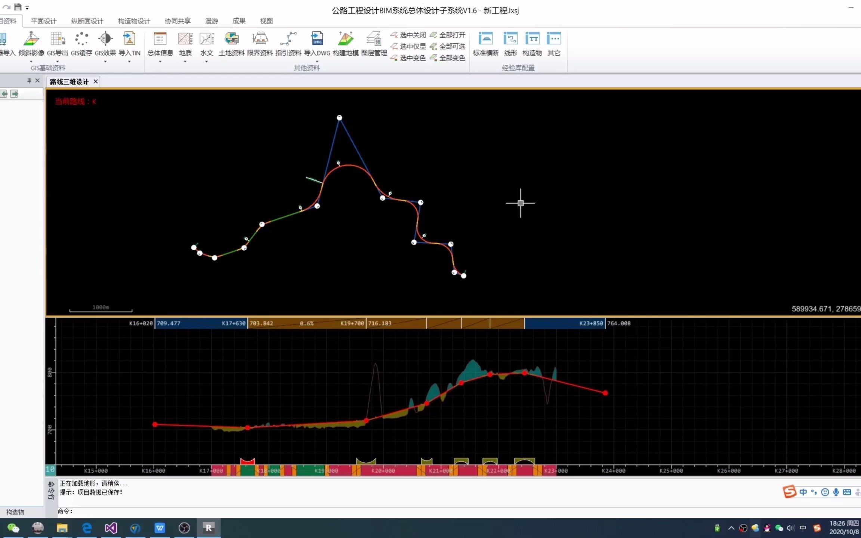Image resolution: width=861 pixels, height=538 pixels.
Task: Click the 全部打开 button
Action: click(448, 35)
